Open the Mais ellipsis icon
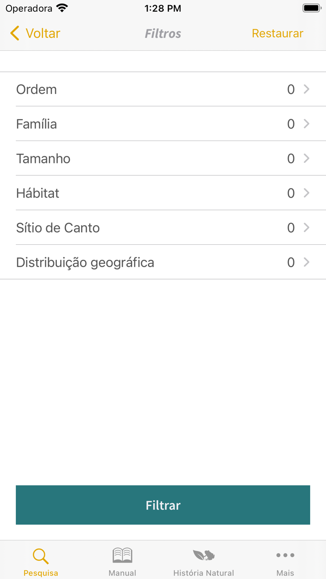This screenshot has width=326, height=579. pos(285,555)
